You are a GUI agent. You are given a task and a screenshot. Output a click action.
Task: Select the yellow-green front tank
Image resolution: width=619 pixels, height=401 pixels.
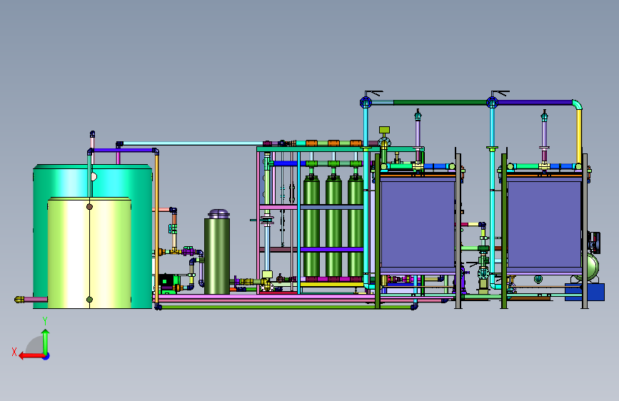pyautogui.click(x=90, y=253)
